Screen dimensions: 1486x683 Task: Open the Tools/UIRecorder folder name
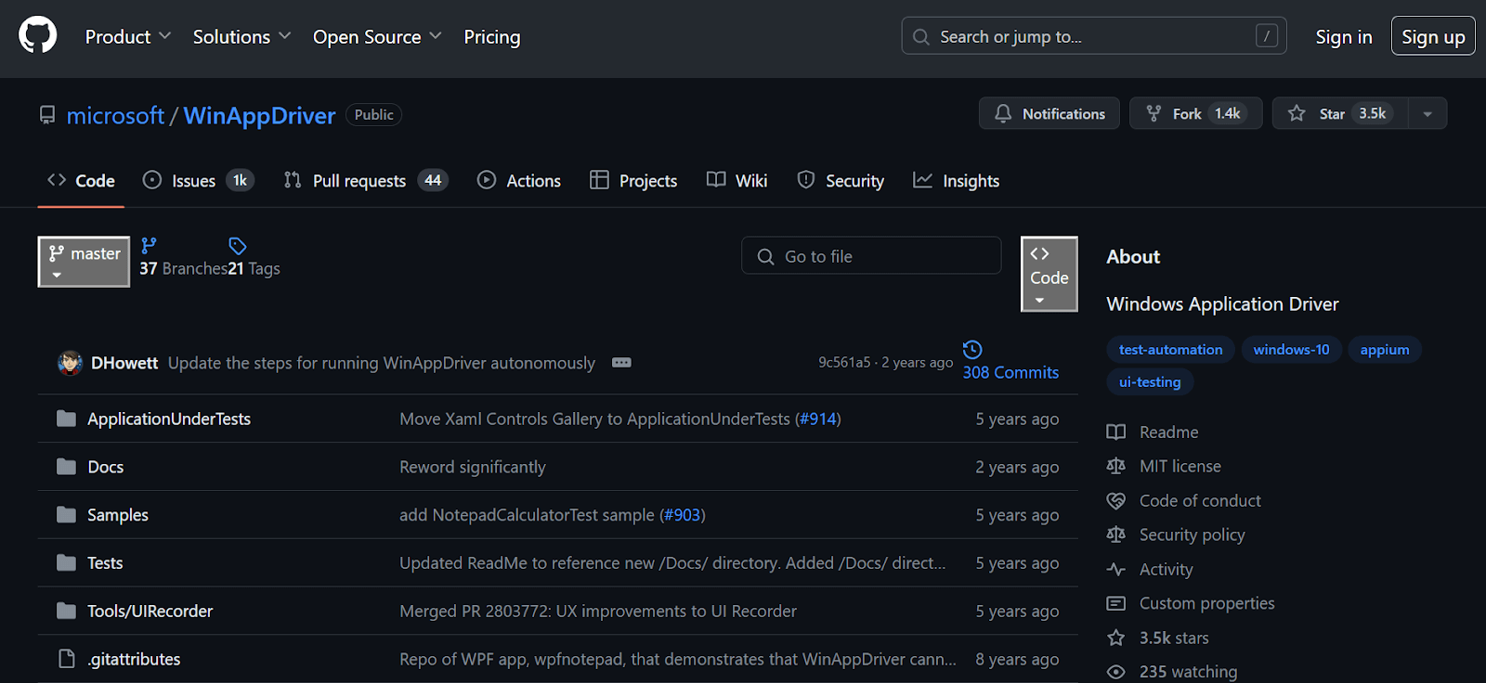150,611
